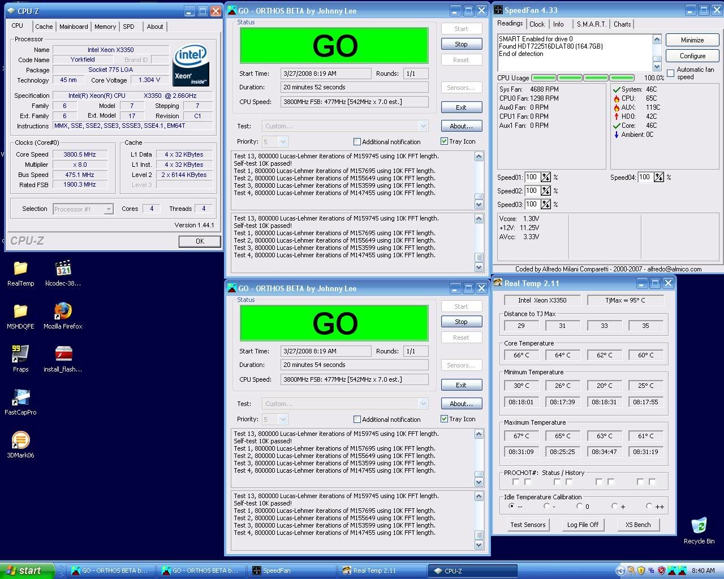Click the XS Bench button in Real Temp
Image resolution: width=724 pixels, height=579 pixels.
[638, 525]
